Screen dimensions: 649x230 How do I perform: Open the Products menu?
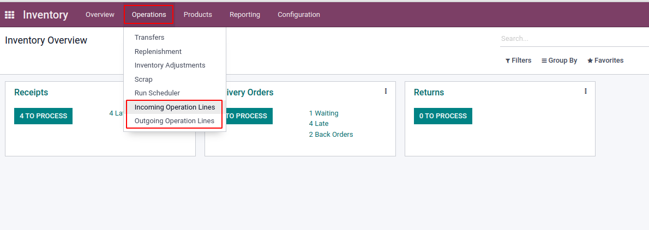(197, 15)
